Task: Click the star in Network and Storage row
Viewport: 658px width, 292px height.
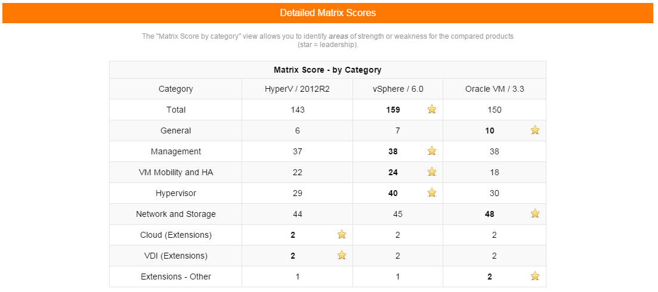Action: point(535,214)
